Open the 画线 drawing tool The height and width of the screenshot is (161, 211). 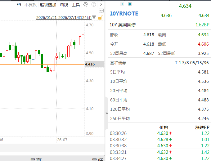tap(64, 5)
